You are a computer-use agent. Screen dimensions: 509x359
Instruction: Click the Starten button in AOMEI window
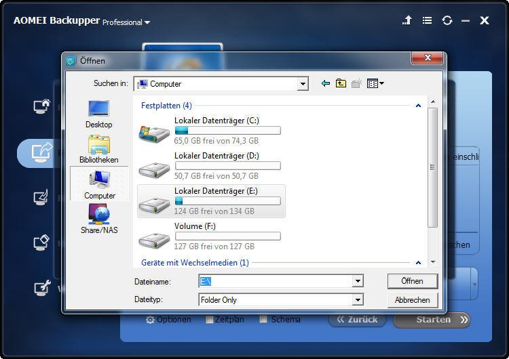click(432, 320)
